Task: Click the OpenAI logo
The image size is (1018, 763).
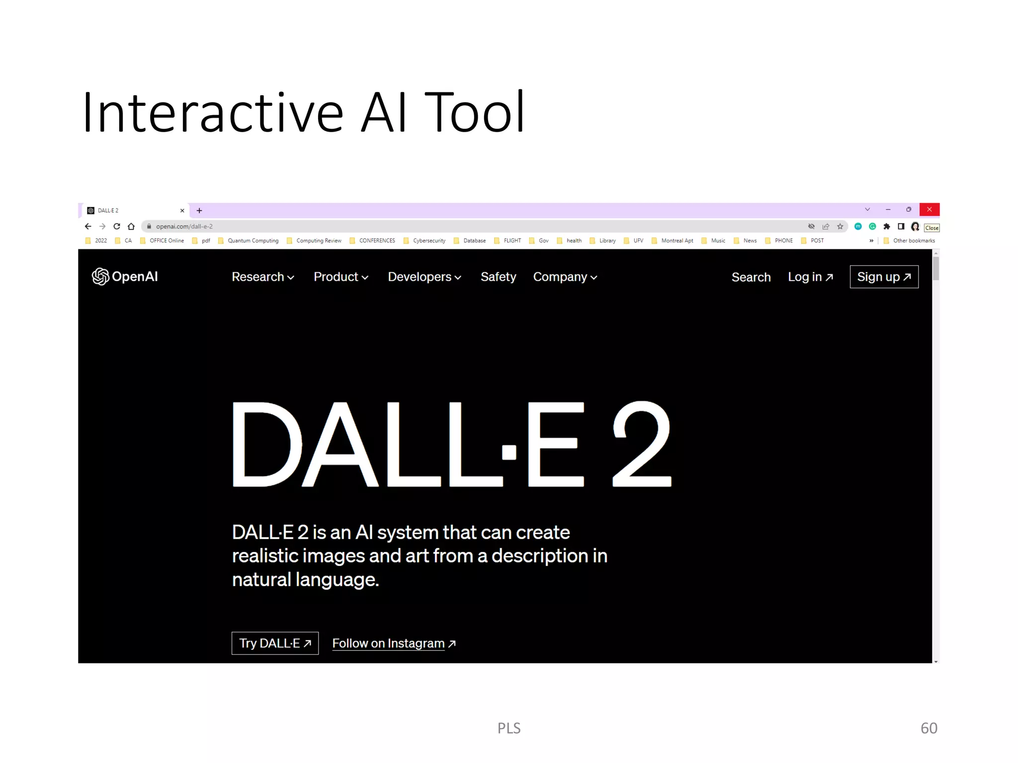Action: pyautogui.click(x=125, y=277)
